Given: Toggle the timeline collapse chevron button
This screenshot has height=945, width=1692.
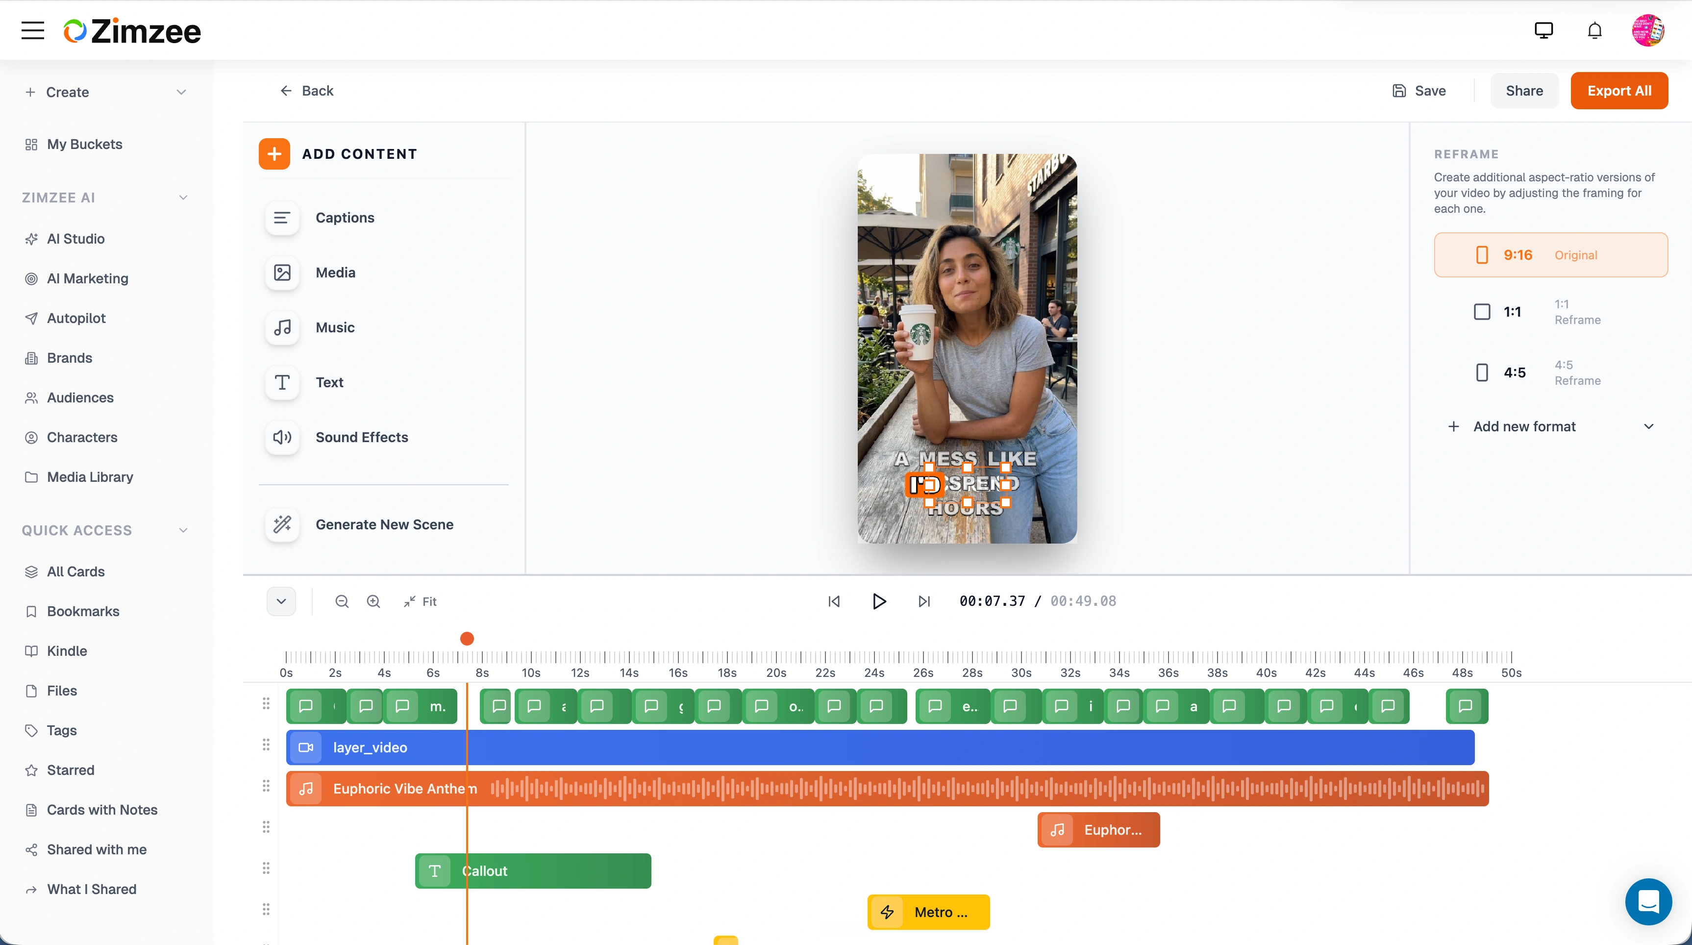Looking at the screenshot, I should [x=281, y=601].
